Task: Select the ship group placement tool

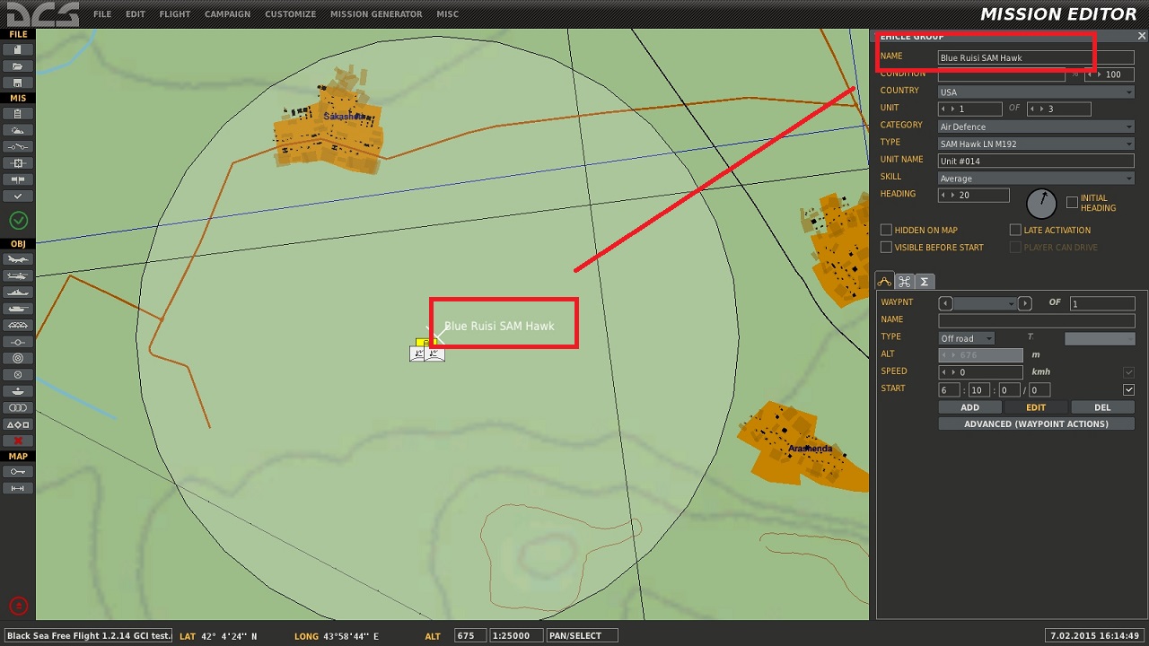Action: (18, 292)
